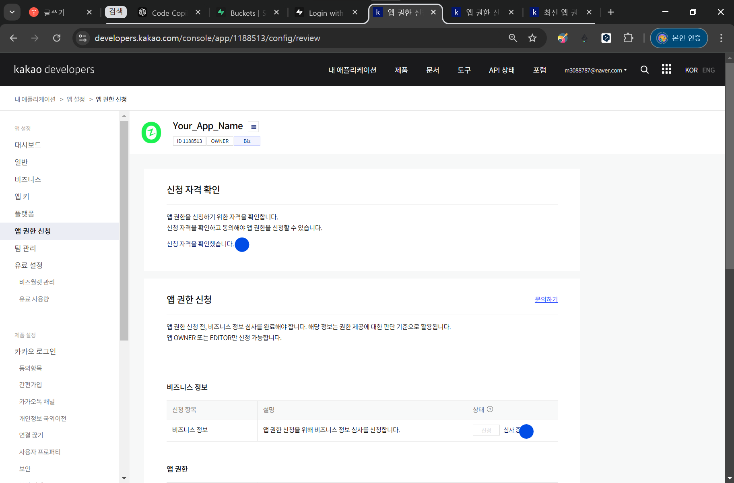Close the Code Copi tab
Screen dimensions: 734x483
coord(198,12)
